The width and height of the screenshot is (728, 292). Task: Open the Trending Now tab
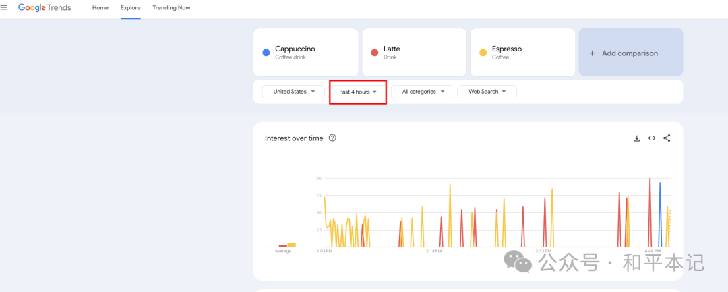click(171, 8)
